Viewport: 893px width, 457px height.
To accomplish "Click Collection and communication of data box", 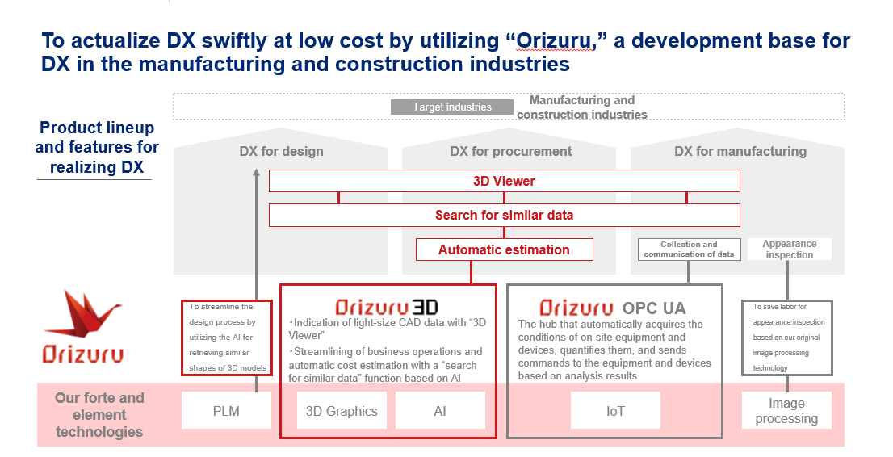I will (689, 249).
